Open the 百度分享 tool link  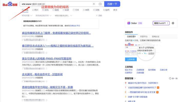coord(163,70)
